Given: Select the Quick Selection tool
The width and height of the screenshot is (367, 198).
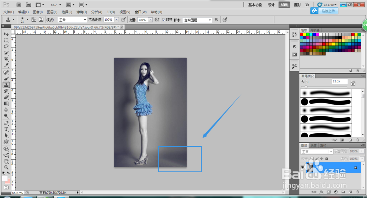Looking at the screenshot, I should (6, 53).
